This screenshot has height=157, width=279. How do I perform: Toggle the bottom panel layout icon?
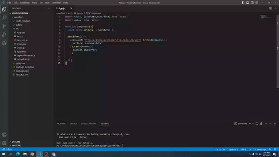point(248,3)
